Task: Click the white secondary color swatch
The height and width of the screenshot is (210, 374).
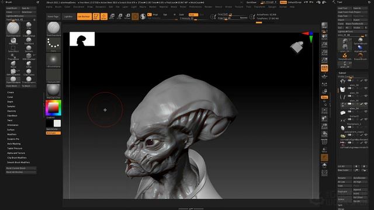Action: [57, 123]
